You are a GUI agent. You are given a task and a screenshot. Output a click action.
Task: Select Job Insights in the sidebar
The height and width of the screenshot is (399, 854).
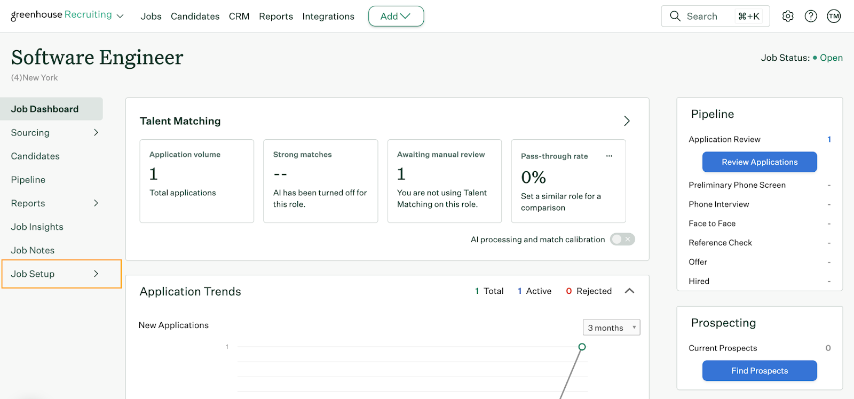pyautogui.click(x=37, y=227)
